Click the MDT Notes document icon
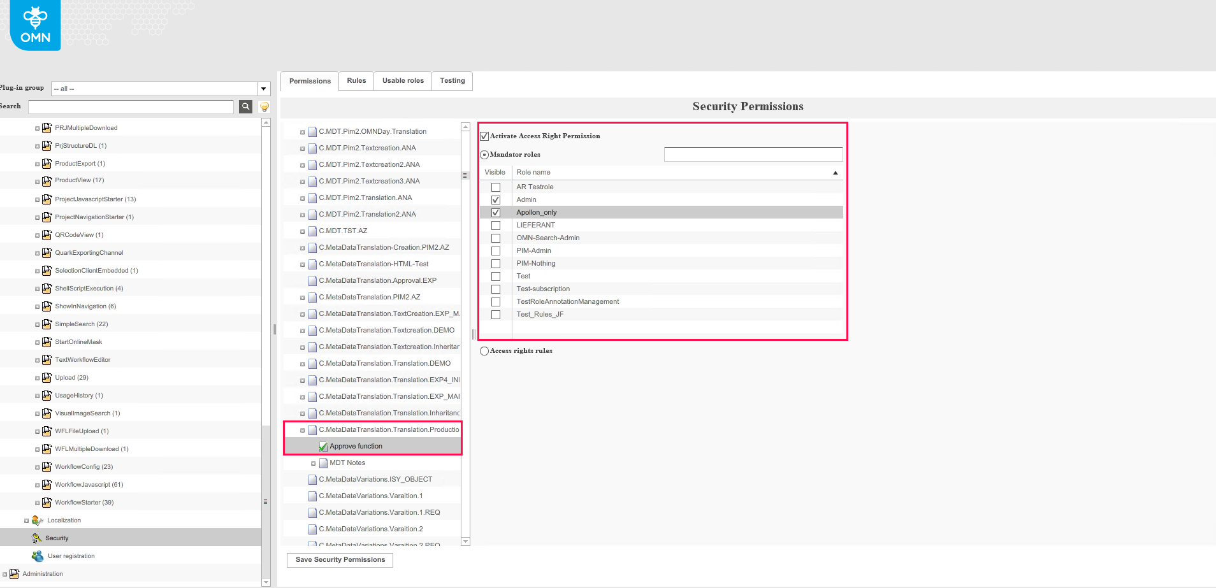The width and height of the screenshot is (1216, 588). [x=323, y=463]
